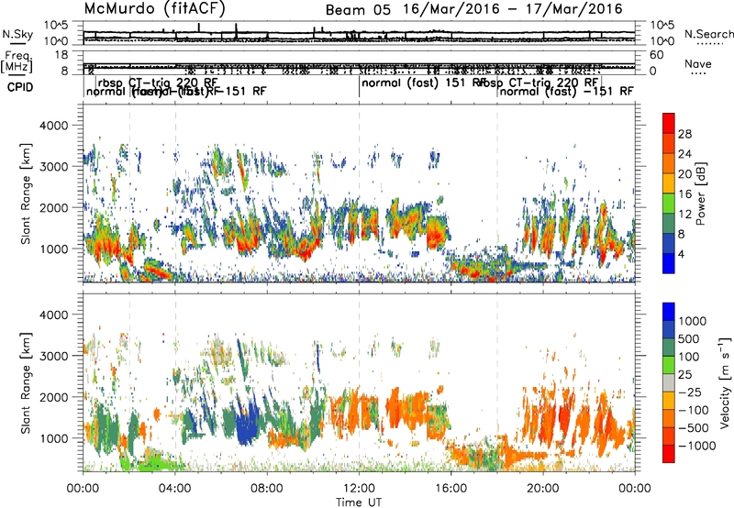Image resolution: width=734 pixels, height=508 pixels.
Task: Click the -500 label on velocity colorbar
Action: [x=694, y=428]
